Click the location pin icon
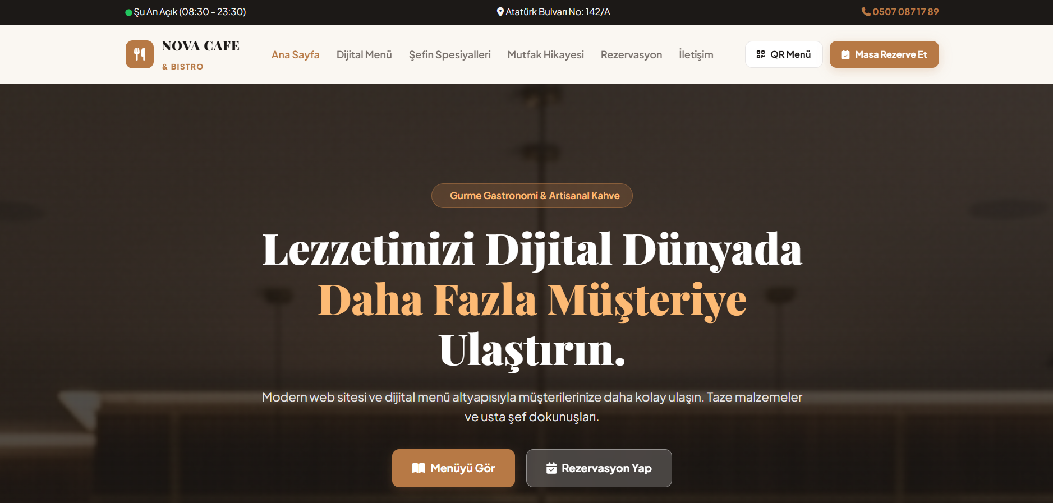 pos(500,12)
